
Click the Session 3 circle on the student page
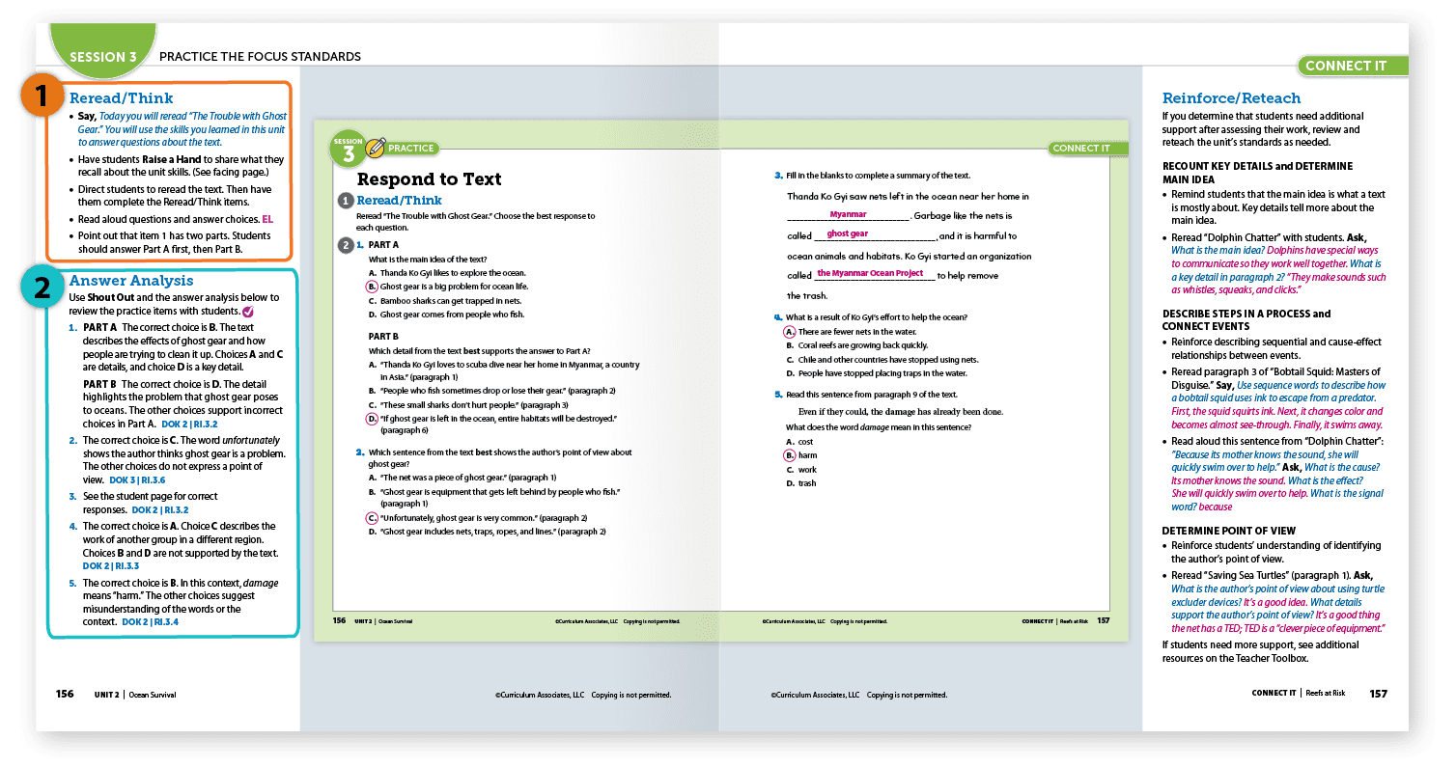pyautogui.click(x=348, y=149)
